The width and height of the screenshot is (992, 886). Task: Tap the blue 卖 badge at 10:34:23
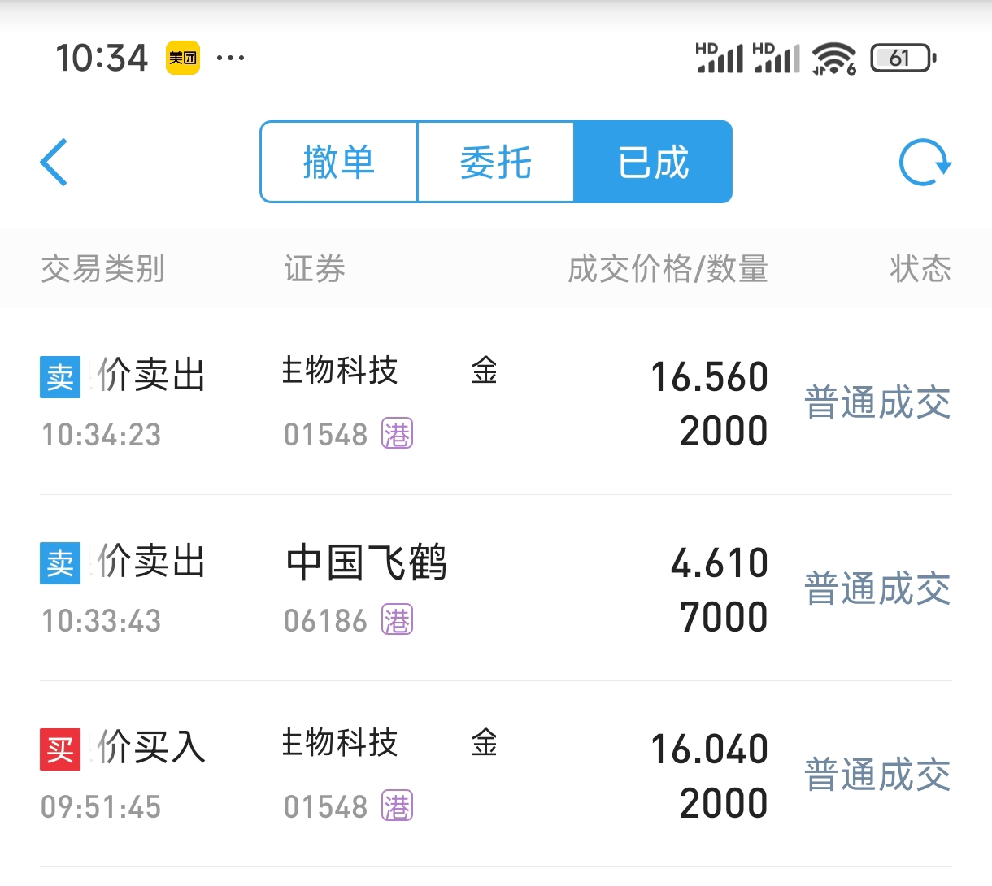(x=60, y=377)
